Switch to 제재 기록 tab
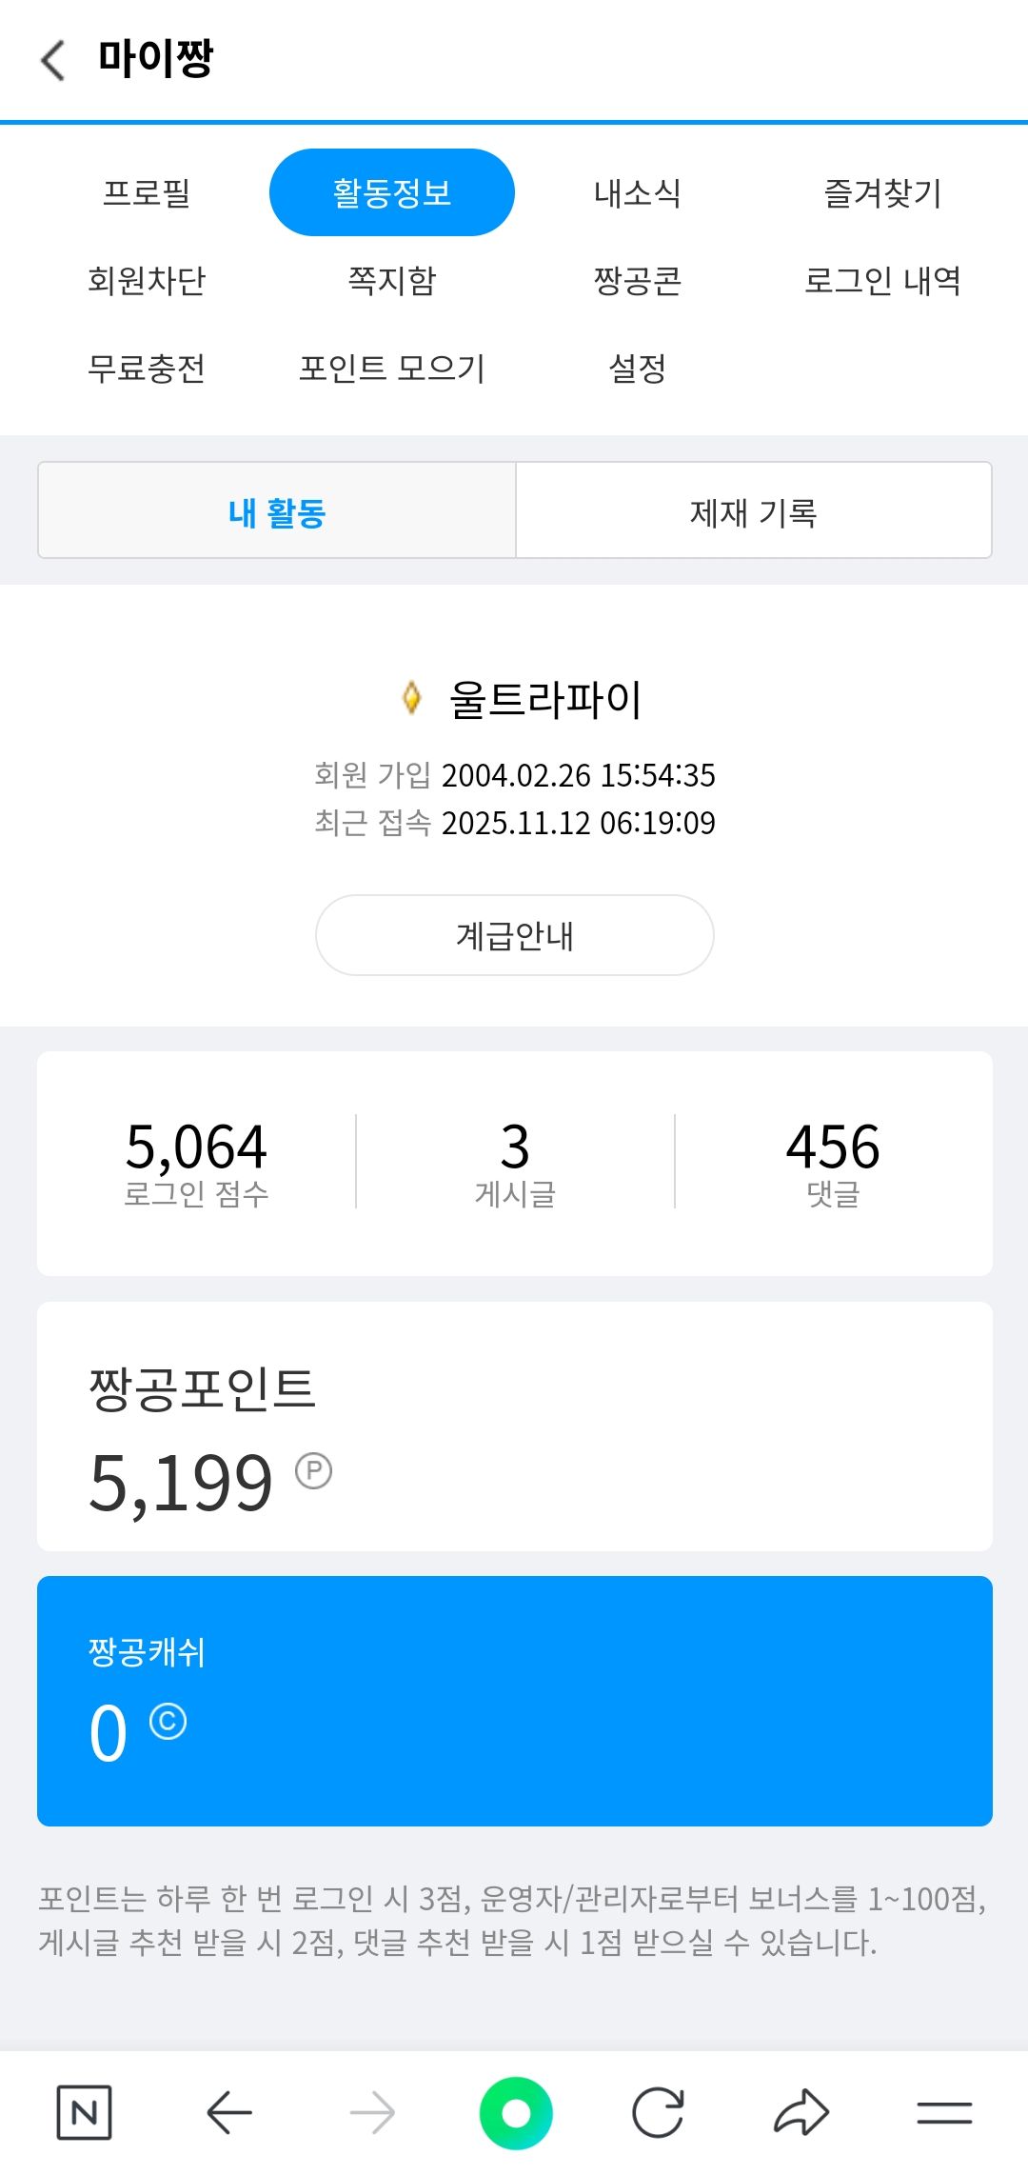This screenshot has height=2175, width=1028. [753, 511]
